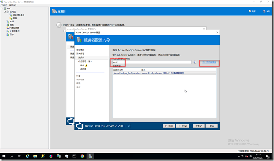Click the warning icon next to 帐户
The image size is (274, 161).
(86, 66)
